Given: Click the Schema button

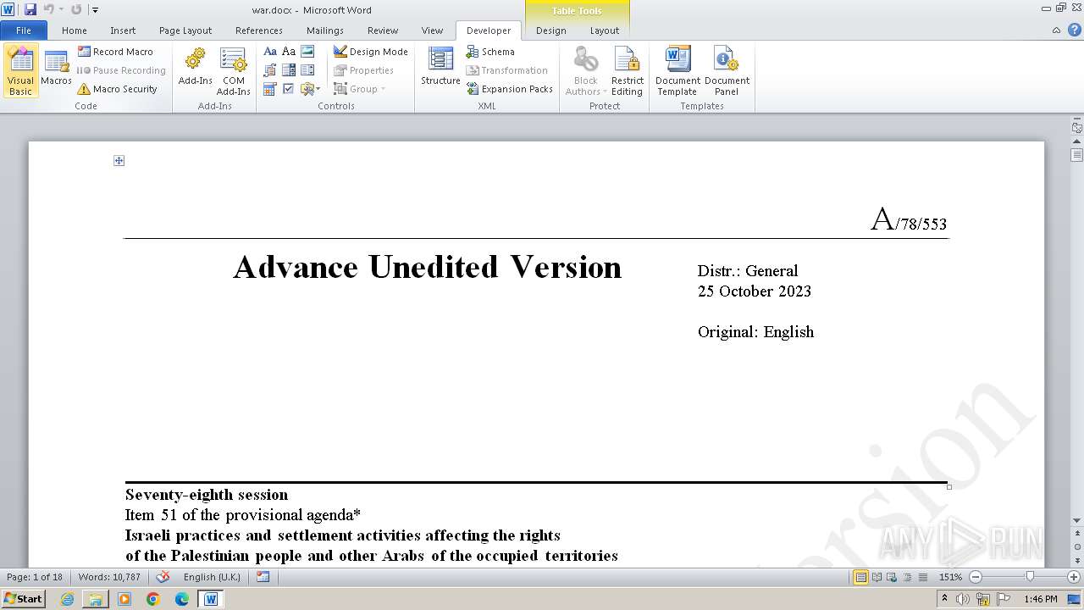Looking at the screenshot, I should click(x=490, y=52).
